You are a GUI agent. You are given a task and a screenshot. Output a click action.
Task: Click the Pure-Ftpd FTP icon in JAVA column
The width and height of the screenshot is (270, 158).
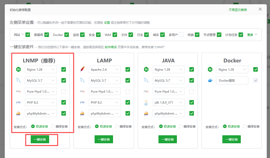click(x=146, y=91)
